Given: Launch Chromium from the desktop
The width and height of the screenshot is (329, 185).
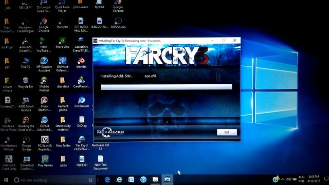Looking at the screenshot, I should [x=82, y=102].
